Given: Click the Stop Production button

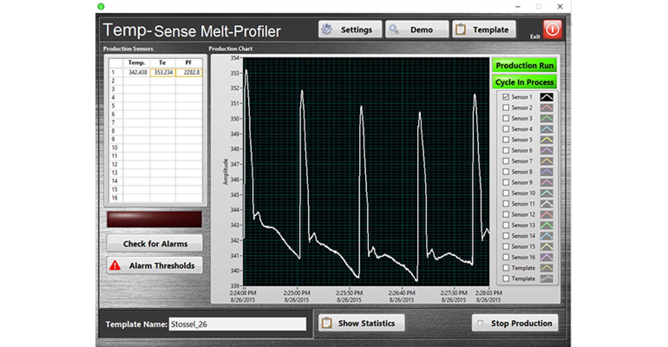Looking at the screenshot, I should pos(515,323).
